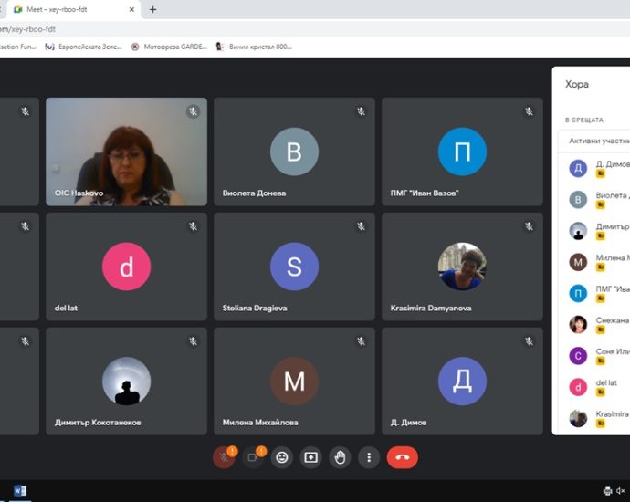Click muted mic icon on Виолета Донева tile
This screenshot has height=502, width=630.
click(362, 111)
